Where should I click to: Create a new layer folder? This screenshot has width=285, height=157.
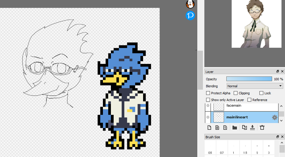[x=235, y=128]
